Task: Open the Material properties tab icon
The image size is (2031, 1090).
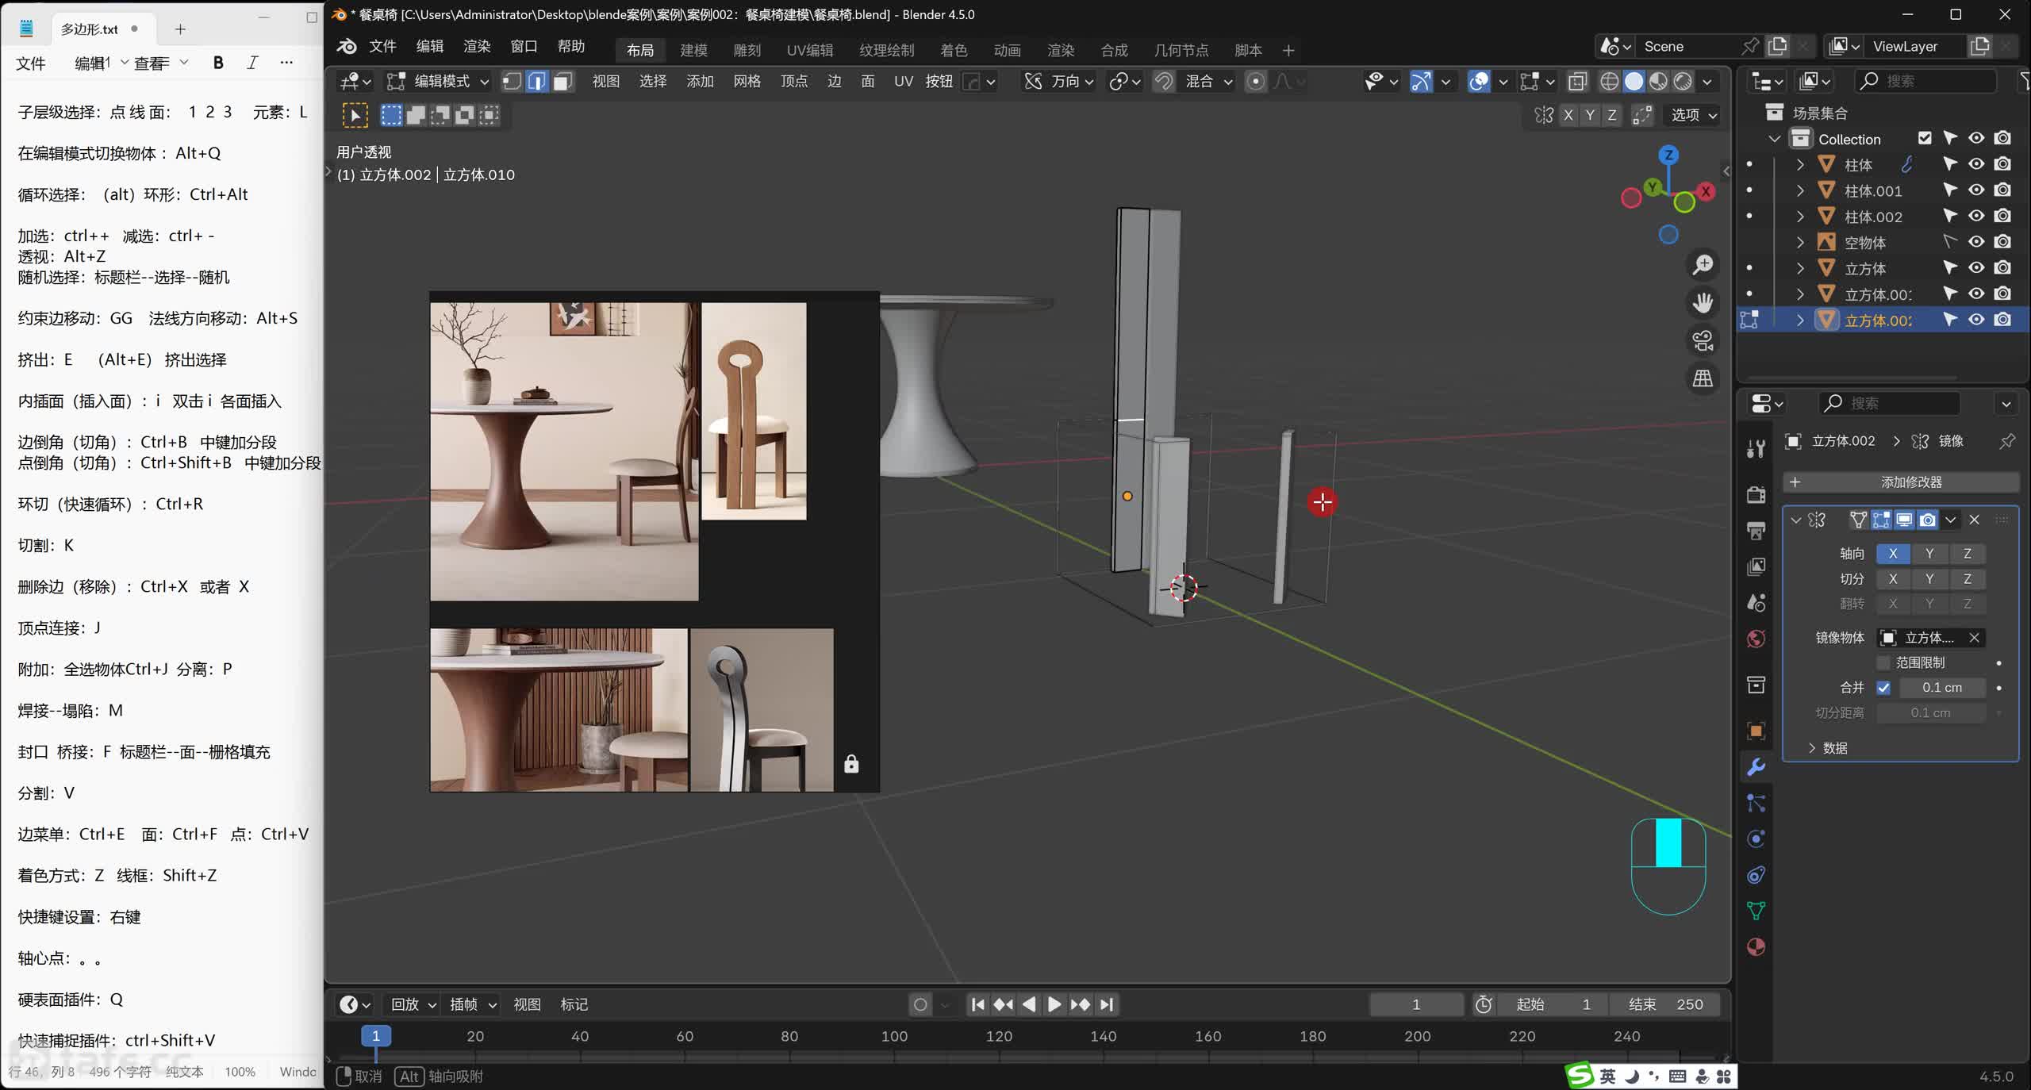Action: (x=1756, y=947)
